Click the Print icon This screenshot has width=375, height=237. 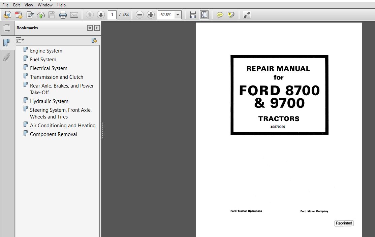[63, 15]
